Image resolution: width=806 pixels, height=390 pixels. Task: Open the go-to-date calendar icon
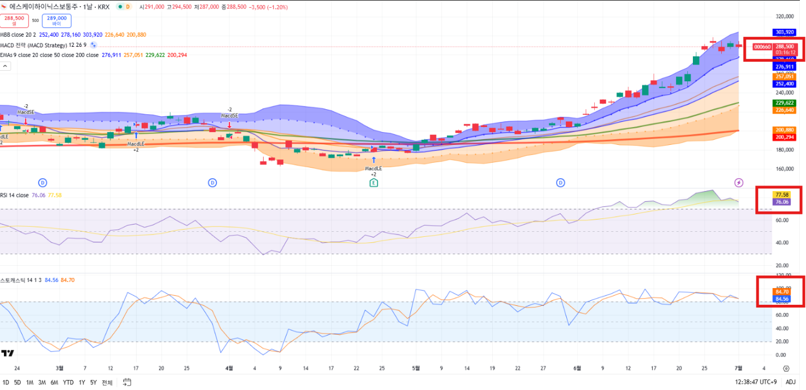click(127, 382)
